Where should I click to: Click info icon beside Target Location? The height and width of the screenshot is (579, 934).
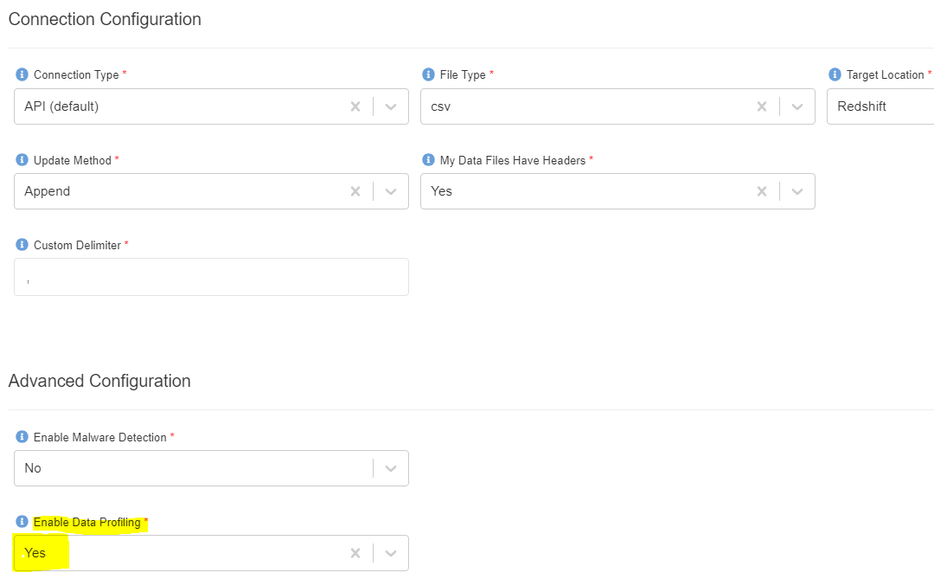coord(835,74)
